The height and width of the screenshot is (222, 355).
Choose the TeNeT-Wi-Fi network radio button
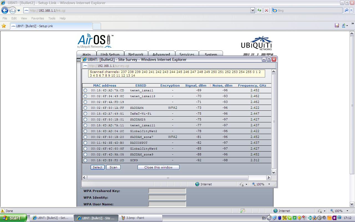pyautogui.click(x=85, y=114)
